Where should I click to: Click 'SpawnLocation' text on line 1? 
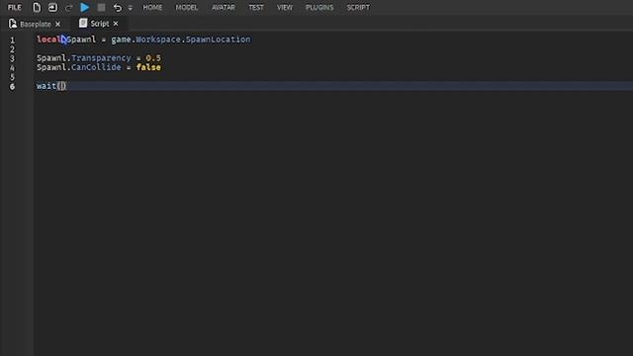(x=218, y=40)
